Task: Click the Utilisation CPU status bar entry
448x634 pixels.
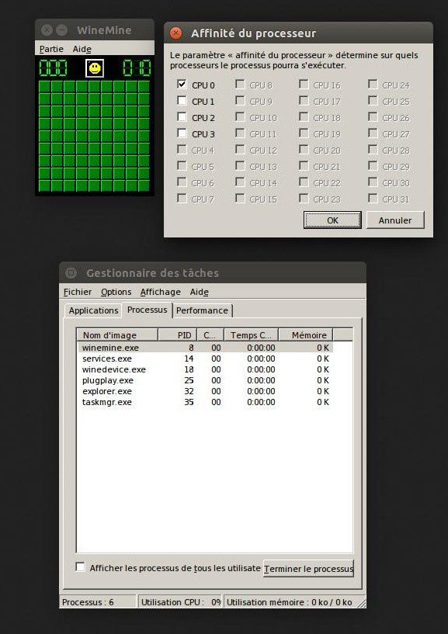Action: [180, 602]
